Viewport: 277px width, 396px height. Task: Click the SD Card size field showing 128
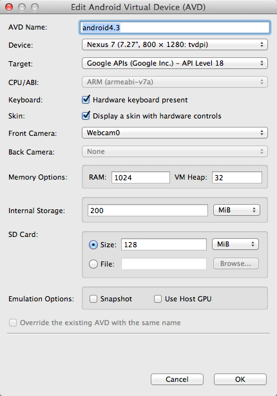pos(164,245)
